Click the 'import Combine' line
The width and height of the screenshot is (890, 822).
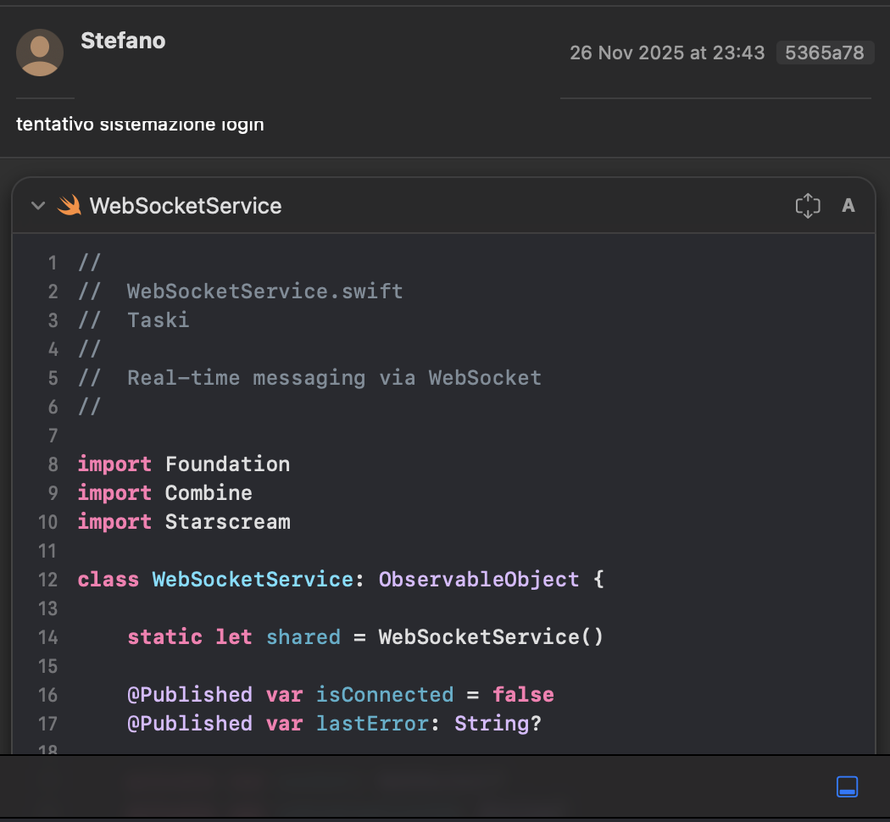[164, 493]
